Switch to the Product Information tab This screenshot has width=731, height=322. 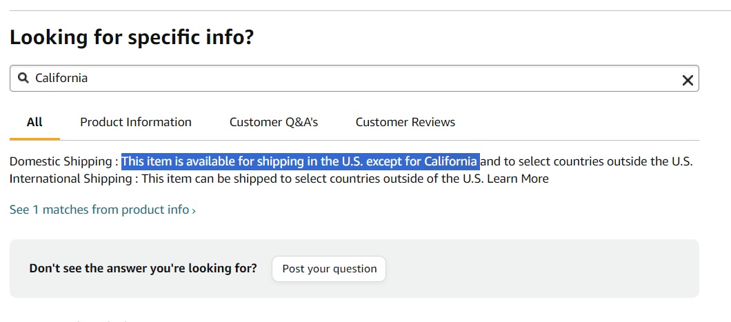point(136,122)
